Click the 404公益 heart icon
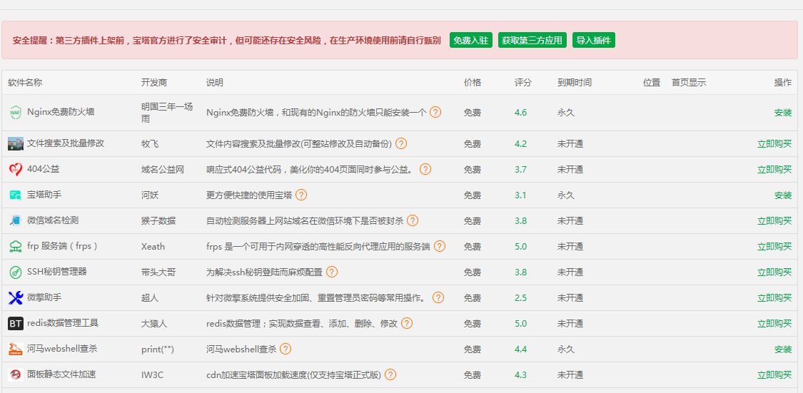 pyautogui.click(x=16, y=169)
